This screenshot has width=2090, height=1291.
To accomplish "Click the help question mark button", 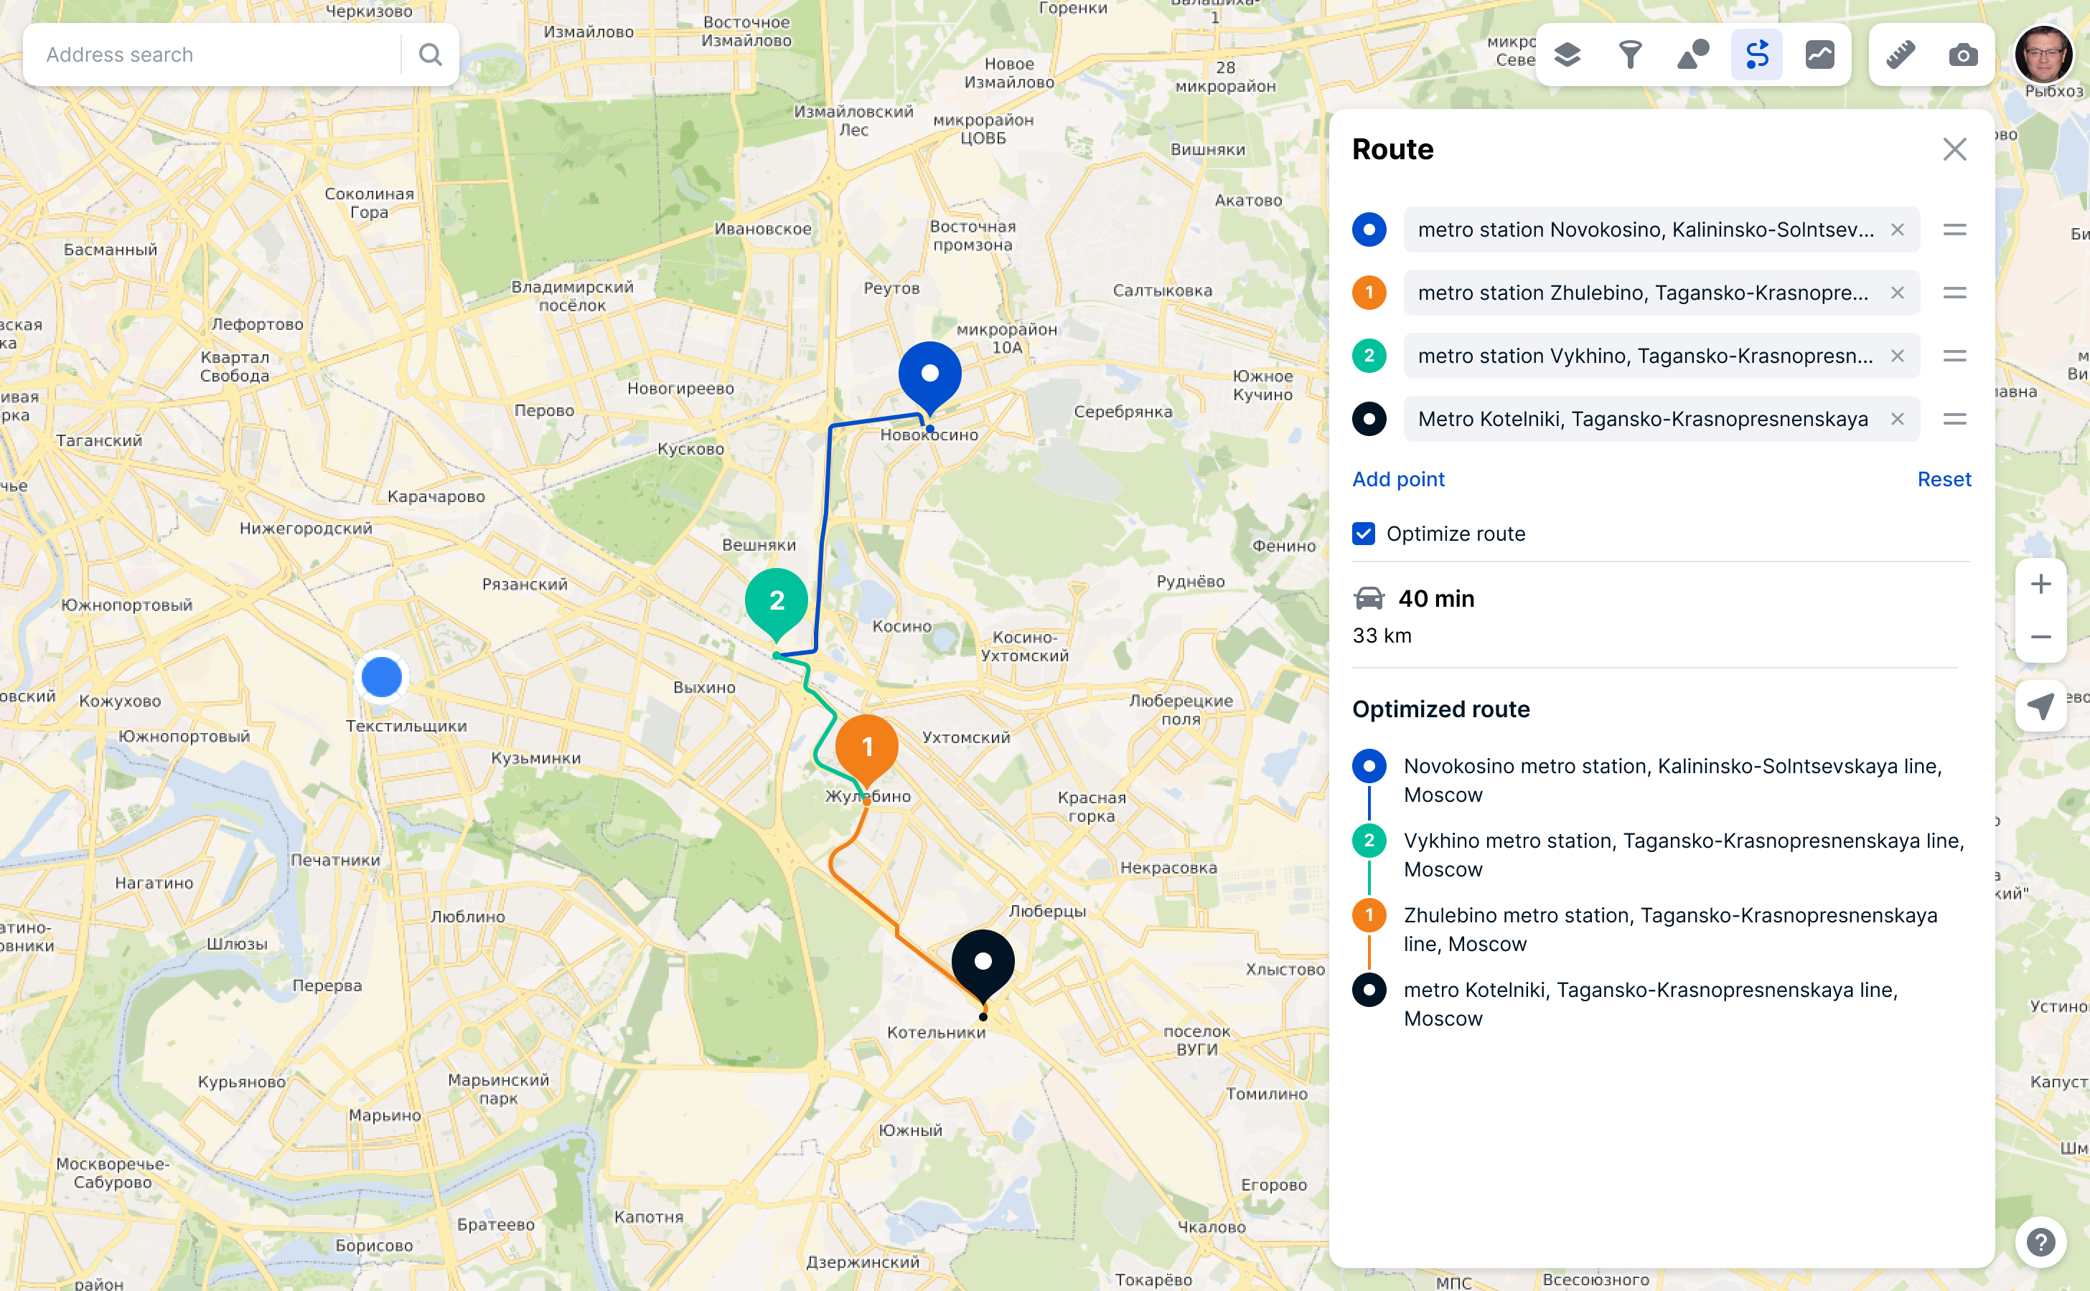I will (2040, 1242).
